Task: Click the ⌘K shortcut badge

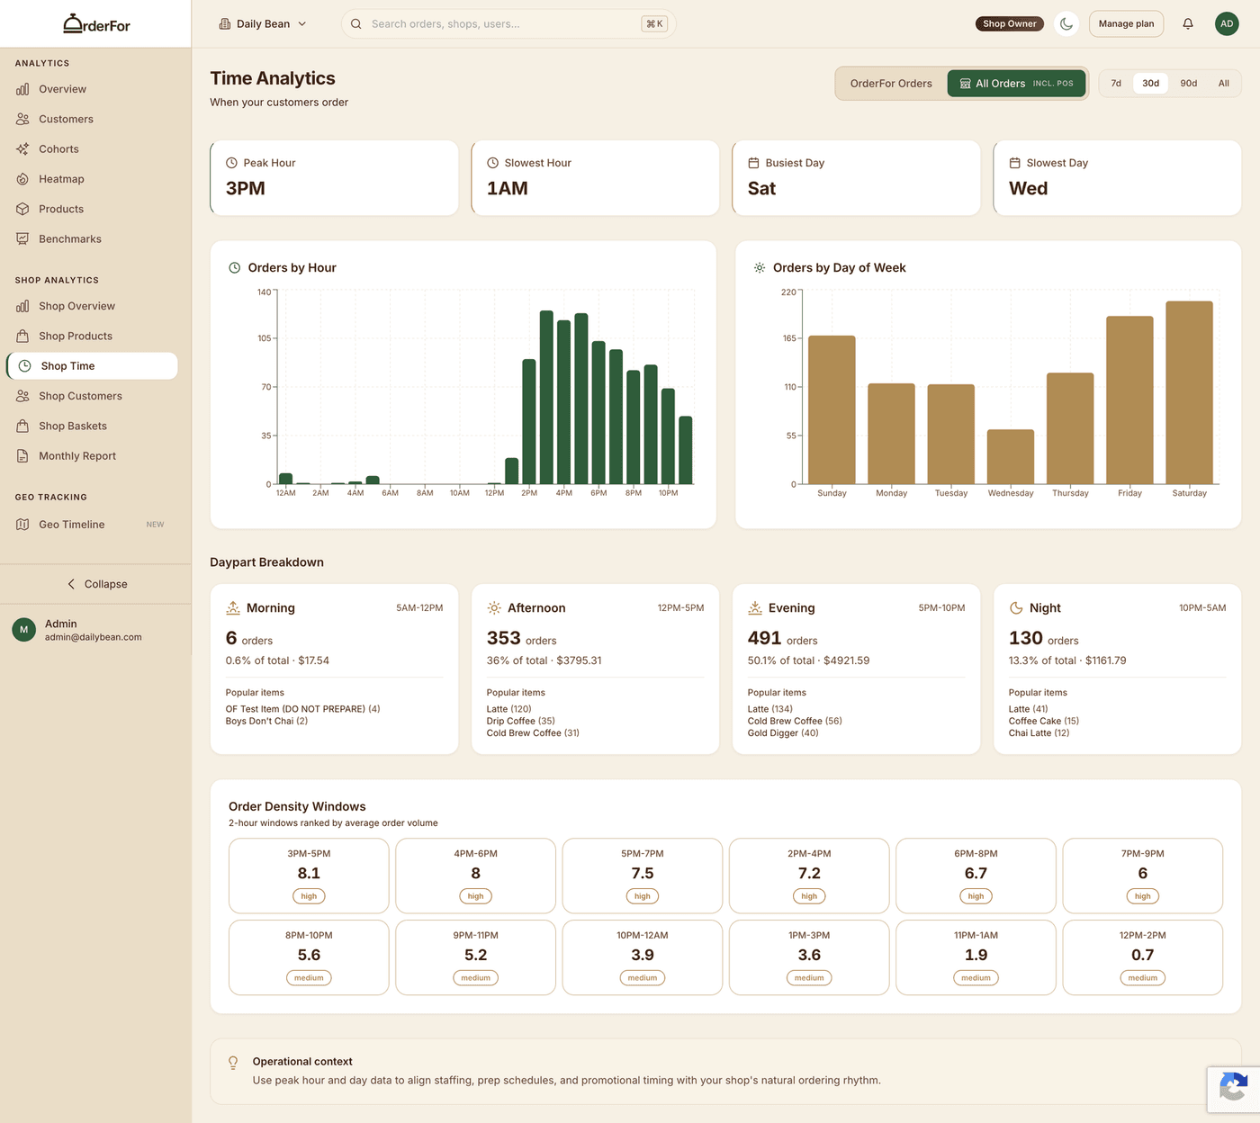Action: click(654, 24)
